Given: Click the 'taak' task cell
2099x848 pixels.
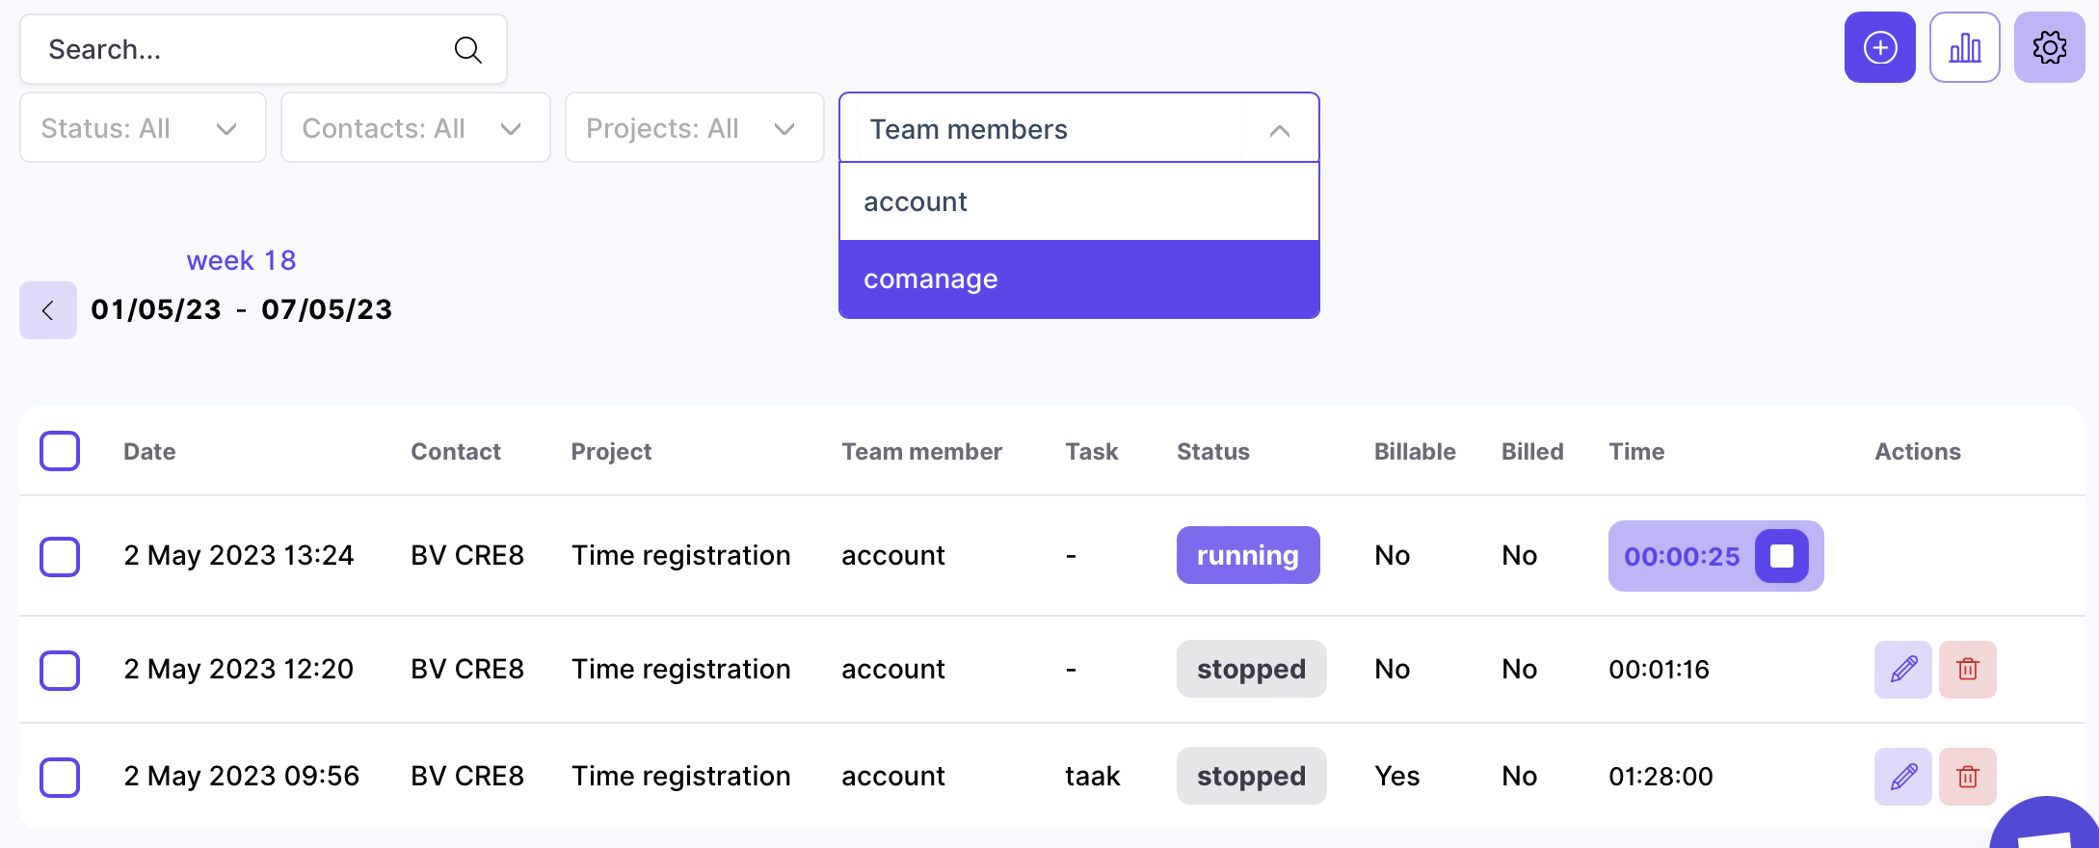Looking at the screenshot, I should (x=1093, y=776).
